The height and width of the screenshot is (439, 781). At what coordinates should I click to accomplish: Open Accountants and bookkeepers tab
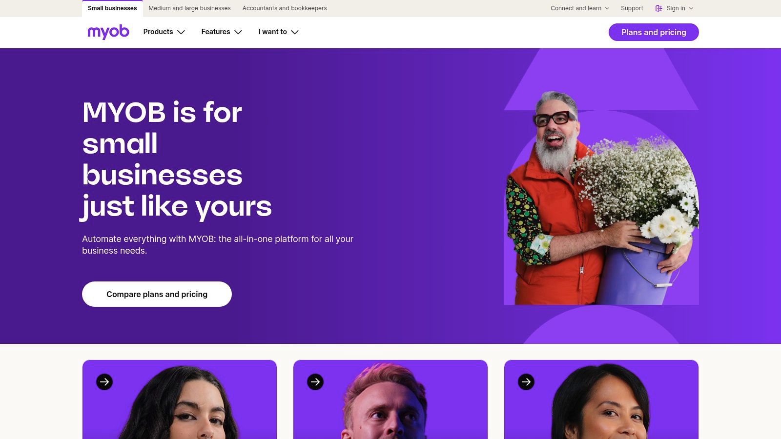[285, 8]
